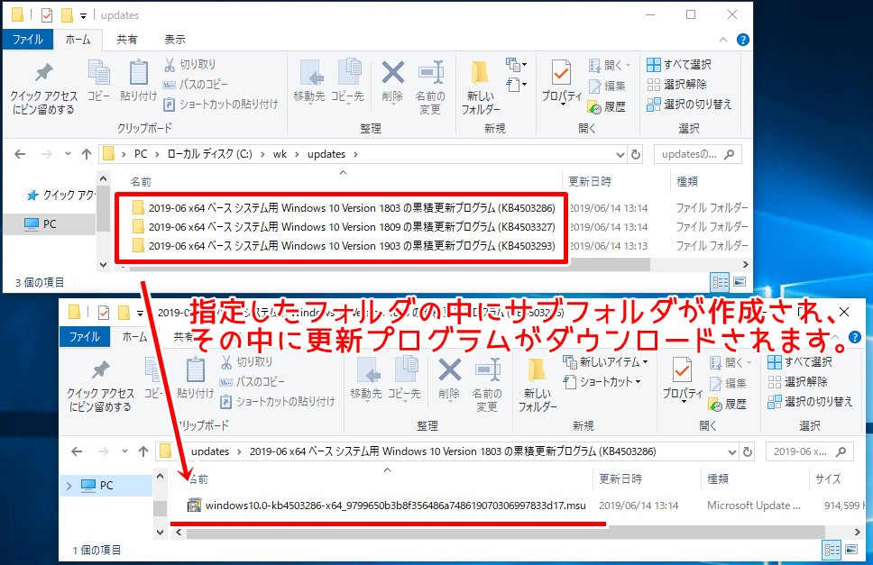Click Move To (移動先) in updates window
The height and width of the screenshot is (565, 873).
point(309,81)
